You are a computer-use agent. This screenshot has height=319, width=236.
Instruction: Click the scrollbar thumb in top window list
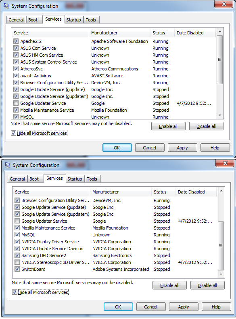(x=220, y=60)
